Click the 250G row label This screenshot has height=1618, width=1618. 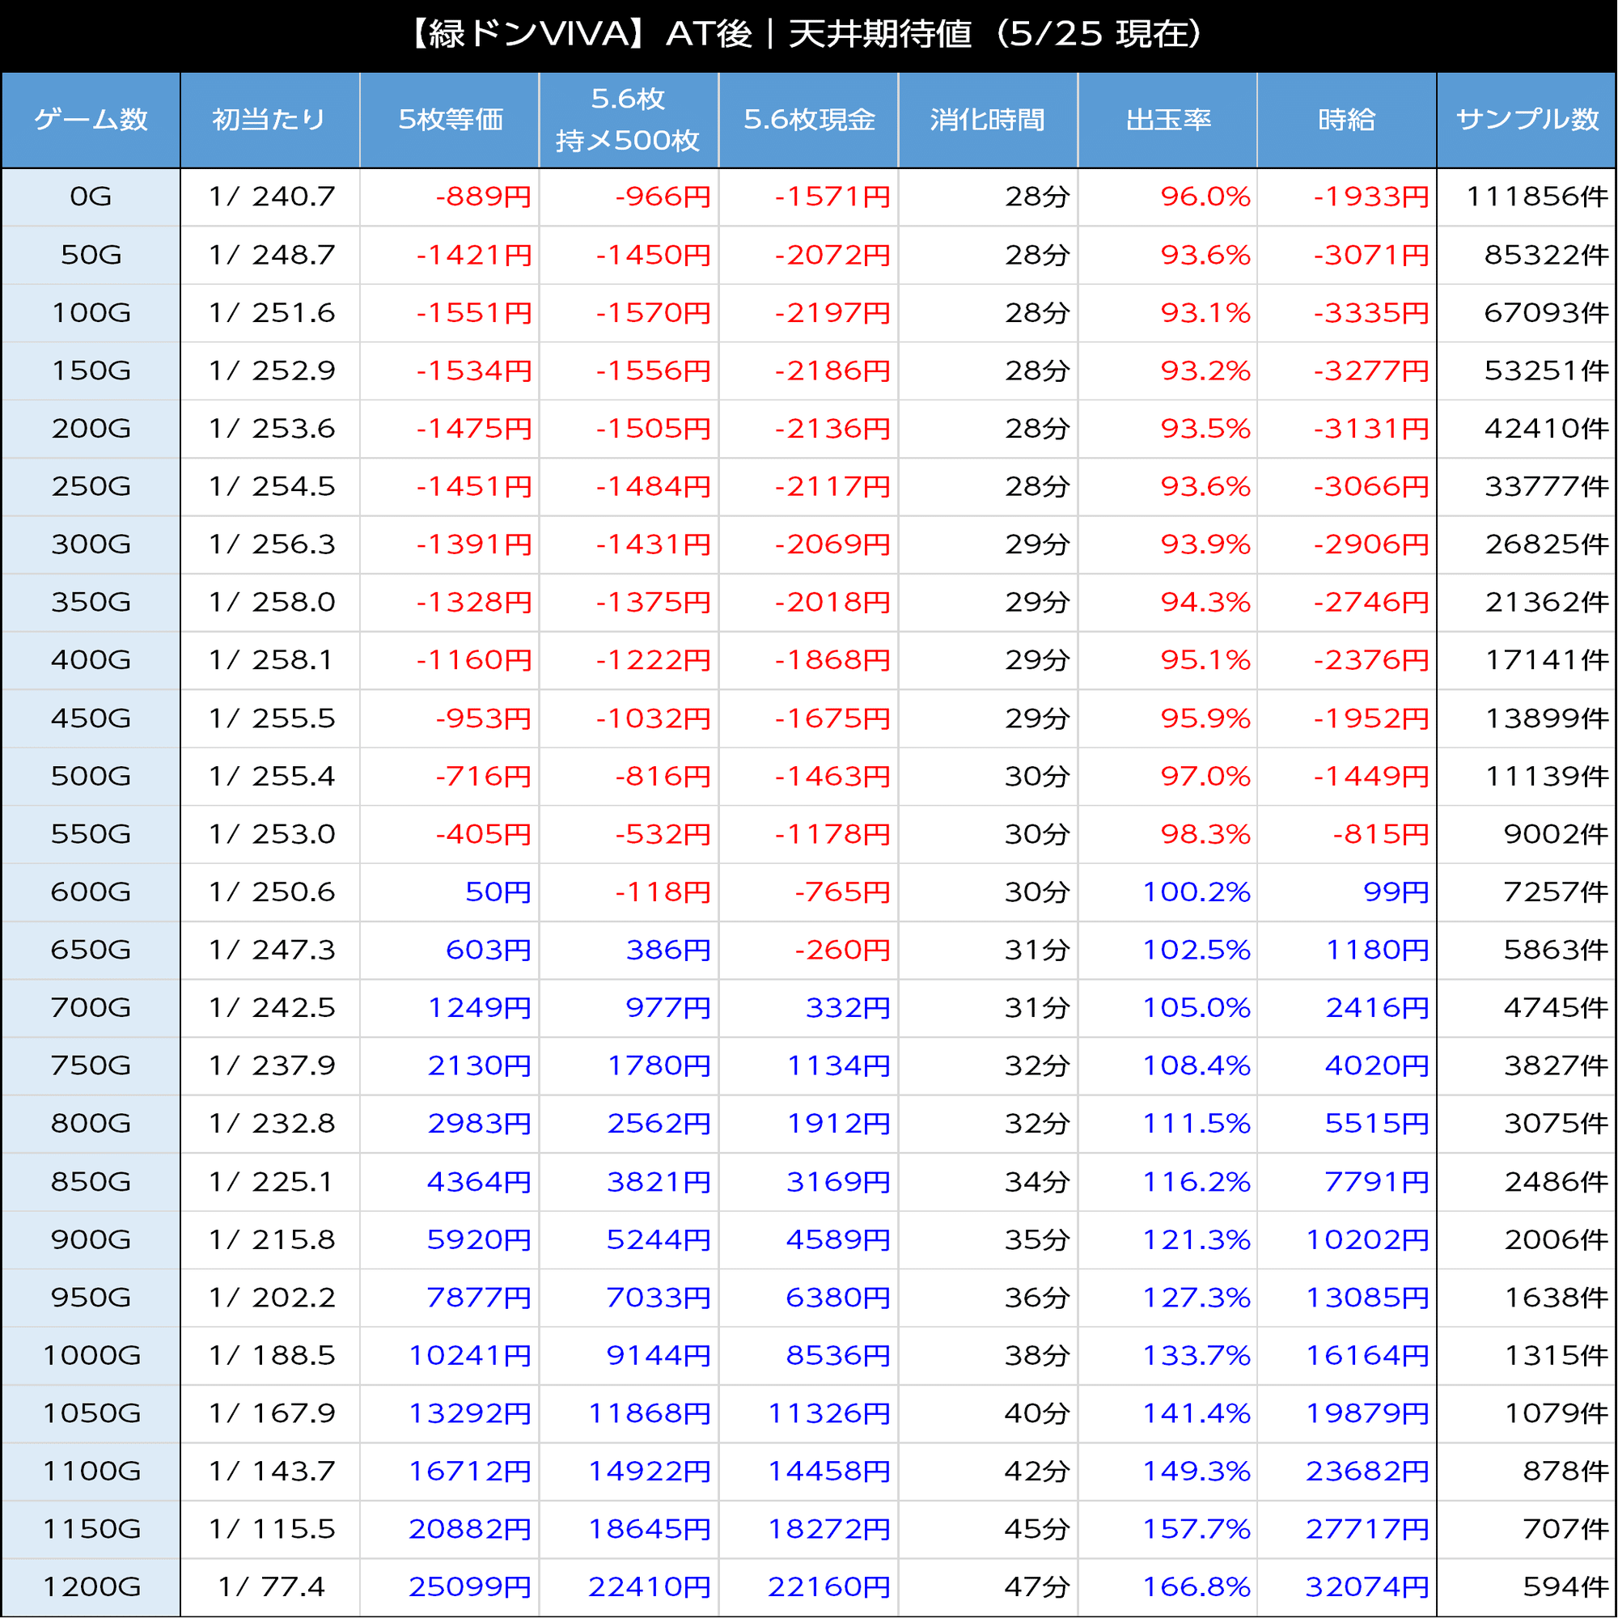91,485
